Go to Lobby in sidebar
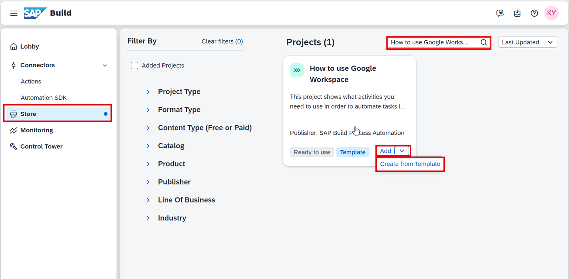Screen dimensions: 569x279 tap(30, 47)
